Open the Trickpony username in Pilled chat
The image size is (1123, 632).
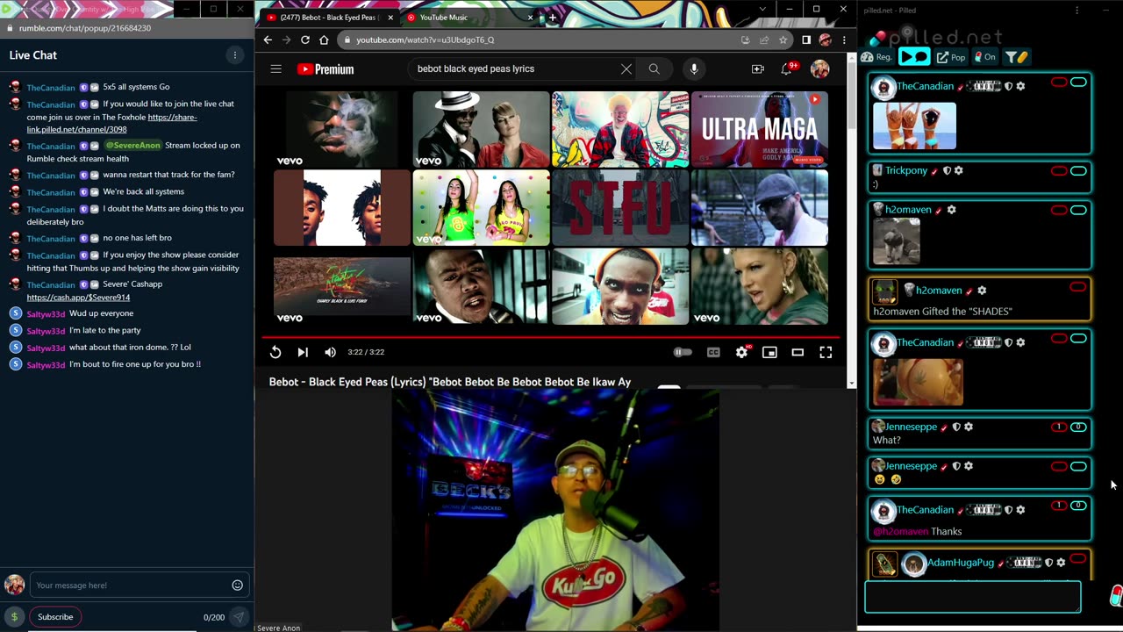tap(906, 170)
